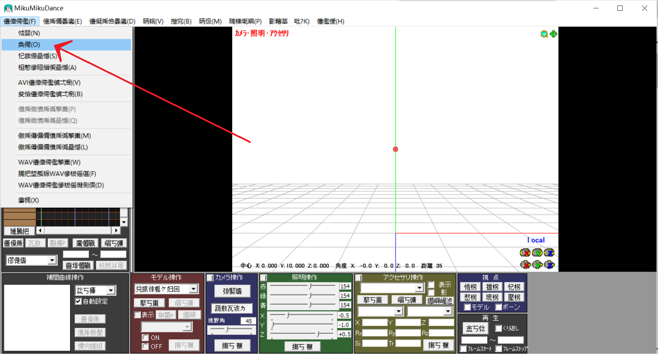
Task: Choose the AVI (V) export menu item
Action: (66, 83)
